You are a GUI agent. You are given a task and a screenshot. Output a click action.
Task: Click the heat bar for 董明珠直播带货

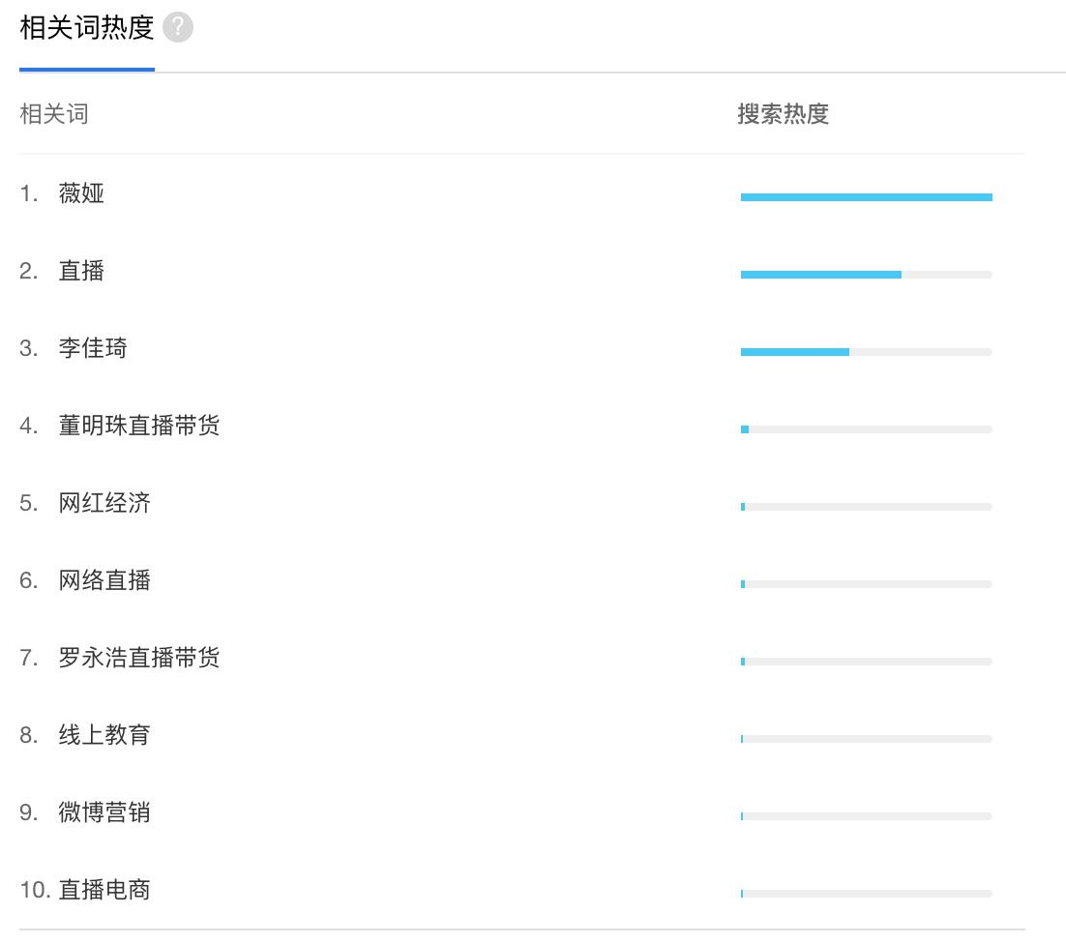click(x=866, y=429)
